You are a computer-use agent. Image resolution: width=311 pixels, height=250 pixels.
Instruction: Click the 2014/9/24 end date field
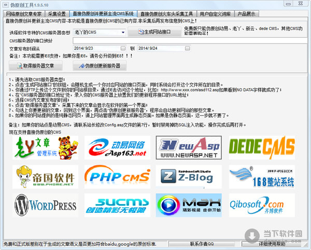pyautogui.click(x=164, y=48)
